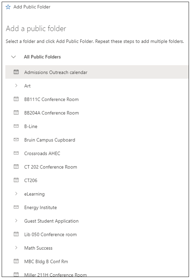191x279 pixels.
Task: Click All Public Folders root label
Action: pos(42,57)
